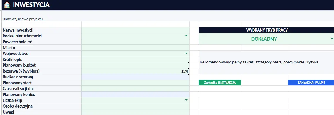Select the Miasto input cell
The width and height of the screenshot is (334, 115).
click(136, 48)
